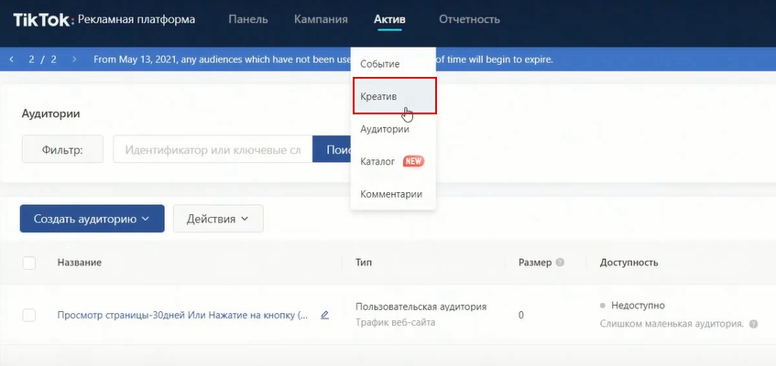Open help icon next to Размер
Screen dimensions: 776x366
click(x=560, y=262)
